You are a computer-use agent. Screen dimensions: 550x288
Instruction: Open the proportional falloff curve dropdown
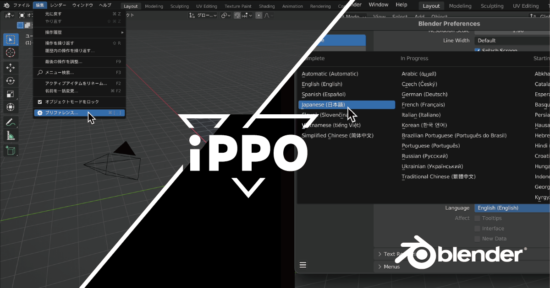268,15
